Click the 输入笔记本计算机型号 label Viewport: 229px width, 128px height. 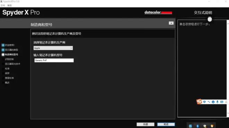[x=48, y=55]
